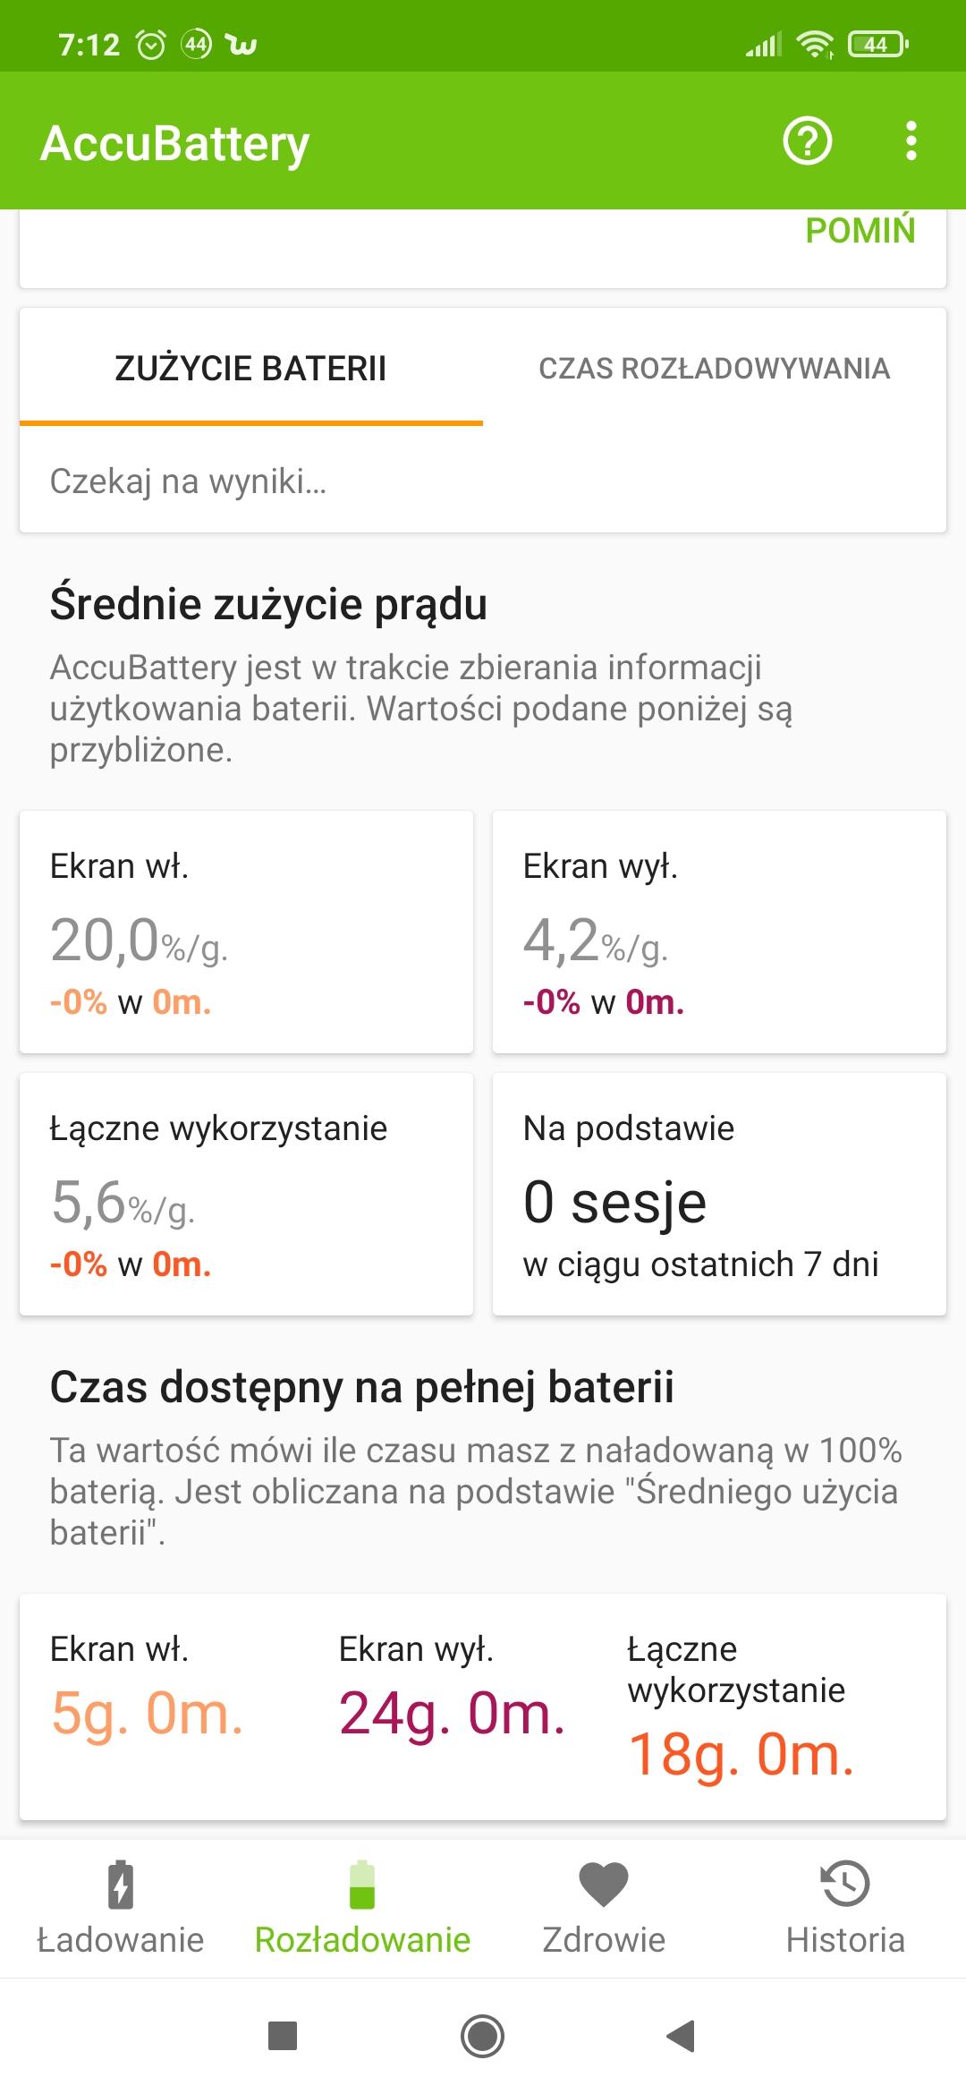The image size is (966, 2094).
Task: Tap the 18g. 0m. combined time value
Action: tap(741, 1755)
